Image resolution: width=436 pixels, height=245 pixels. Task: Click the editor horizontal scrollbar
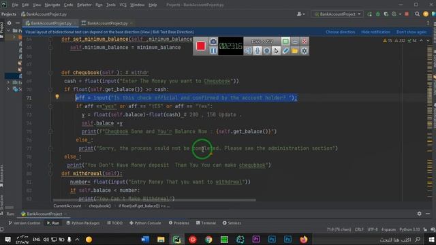(x=155, y=199)
